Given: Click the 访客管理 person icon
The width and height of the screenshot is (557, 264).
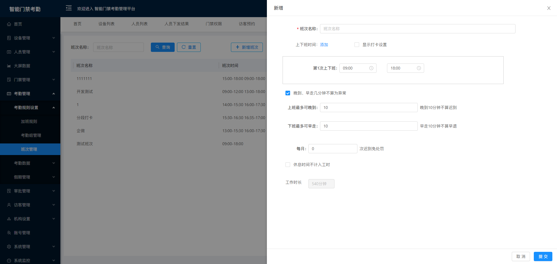Looking at the screenshot, I should point(9,205).
